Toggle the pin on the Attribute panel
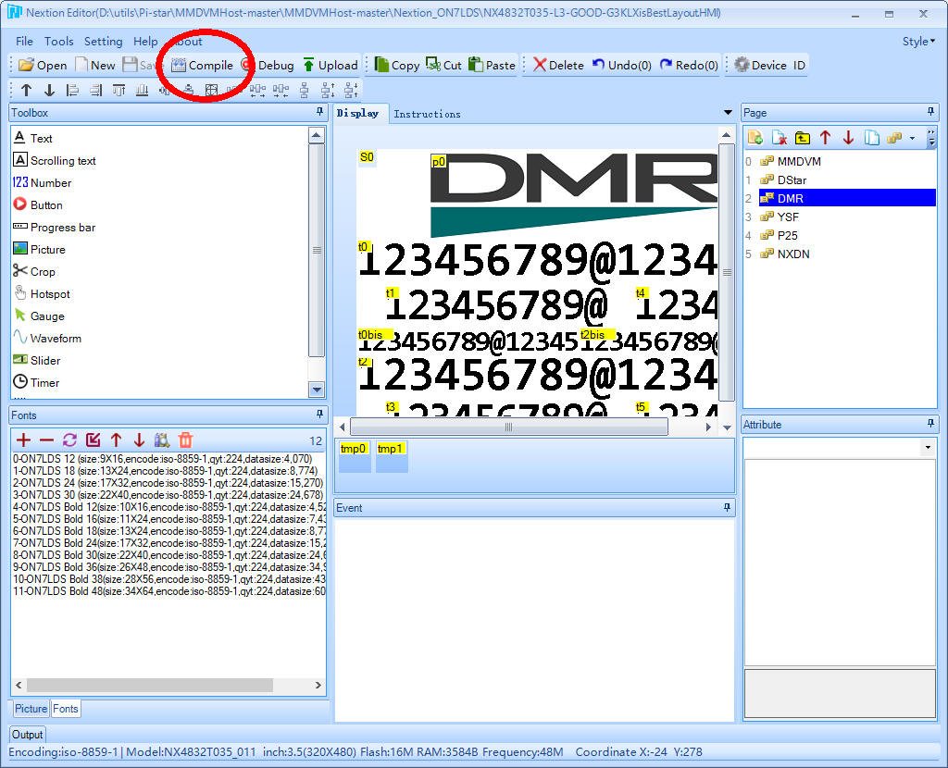 click(929, 424)
